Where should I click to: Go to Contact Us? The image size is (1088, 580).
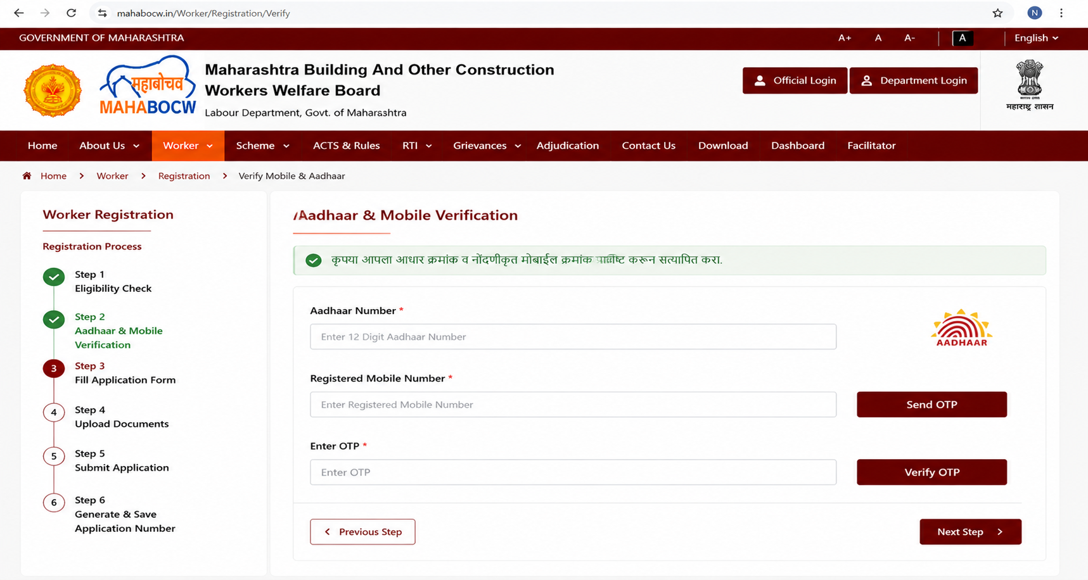point(648,146)
